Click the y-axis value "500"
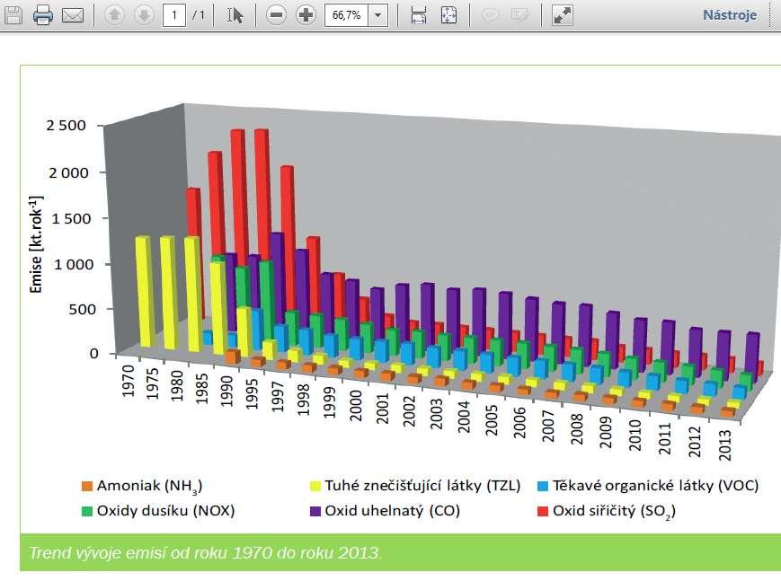781x581 pixels. (x=82, y=309)
